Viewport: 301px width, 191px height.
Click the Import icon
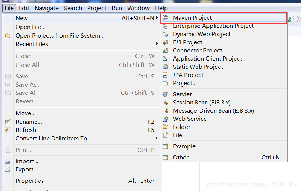pyautogui.click(x=8, y=161)
